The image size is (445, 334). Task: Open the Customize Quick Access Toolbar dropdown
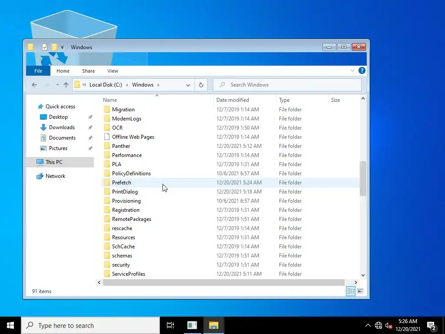62,47
